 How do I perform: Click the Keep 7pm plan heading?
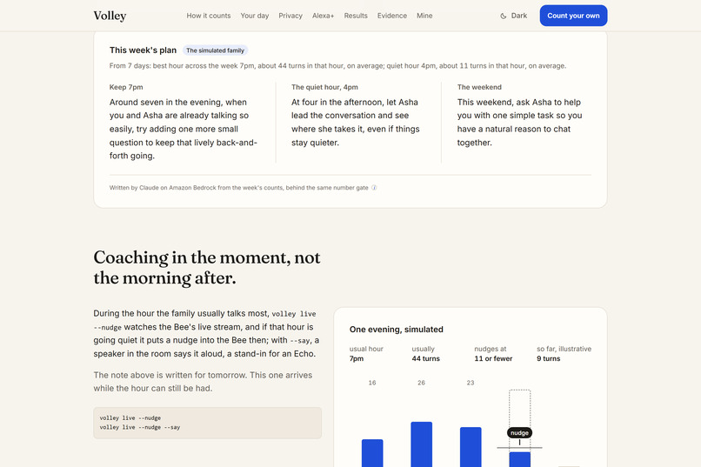(126, 87)
